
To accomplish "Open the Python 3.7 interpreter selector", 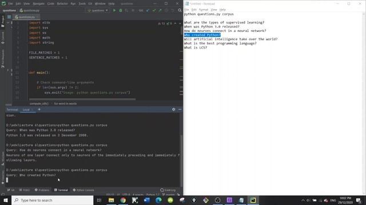I will click(x=153, y=195).
